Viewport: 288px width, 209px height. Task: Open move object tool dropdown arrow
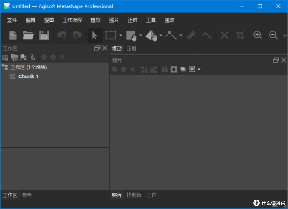161,35
